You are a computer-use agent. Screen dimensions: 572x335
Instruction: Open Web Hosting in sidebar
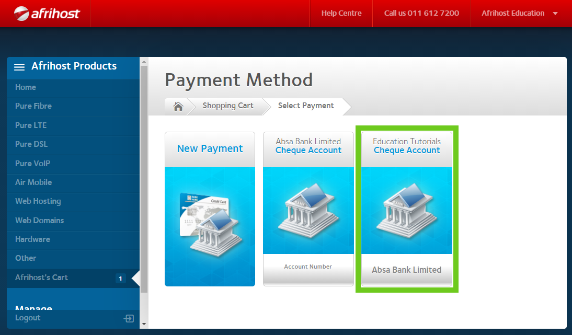pyautogui.click(x=38, y=201)
